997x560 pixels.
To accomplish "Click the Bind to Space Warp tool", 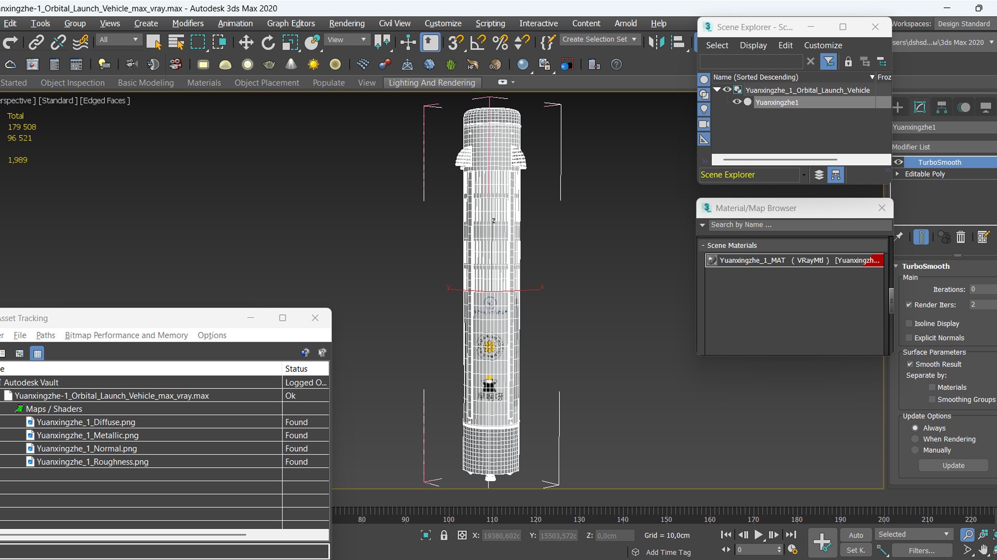I will [80, 43].
